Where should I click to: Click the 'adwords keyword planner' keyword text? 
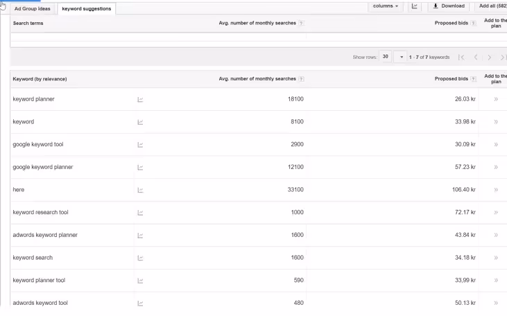pyautogui.click(x=45, y=235)
